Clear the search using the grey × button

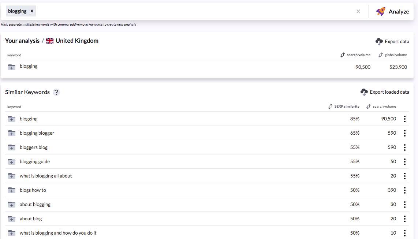pyautogui.click(x=358, y=11)
